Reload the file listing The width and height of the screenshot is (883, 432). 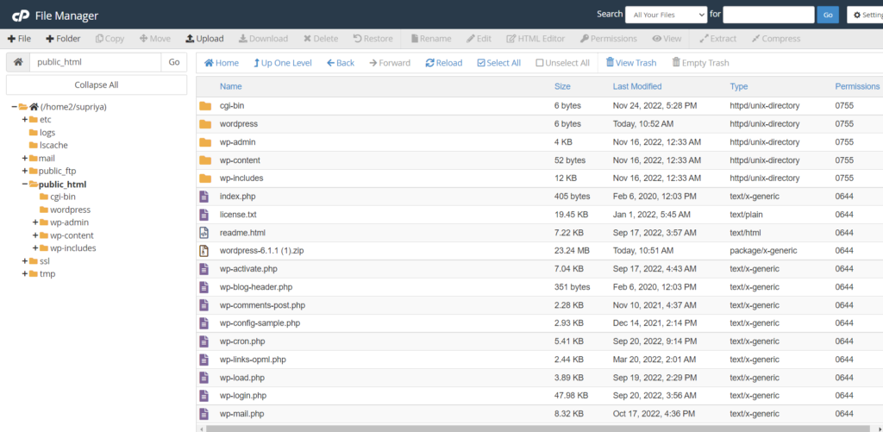click(444, 63)
